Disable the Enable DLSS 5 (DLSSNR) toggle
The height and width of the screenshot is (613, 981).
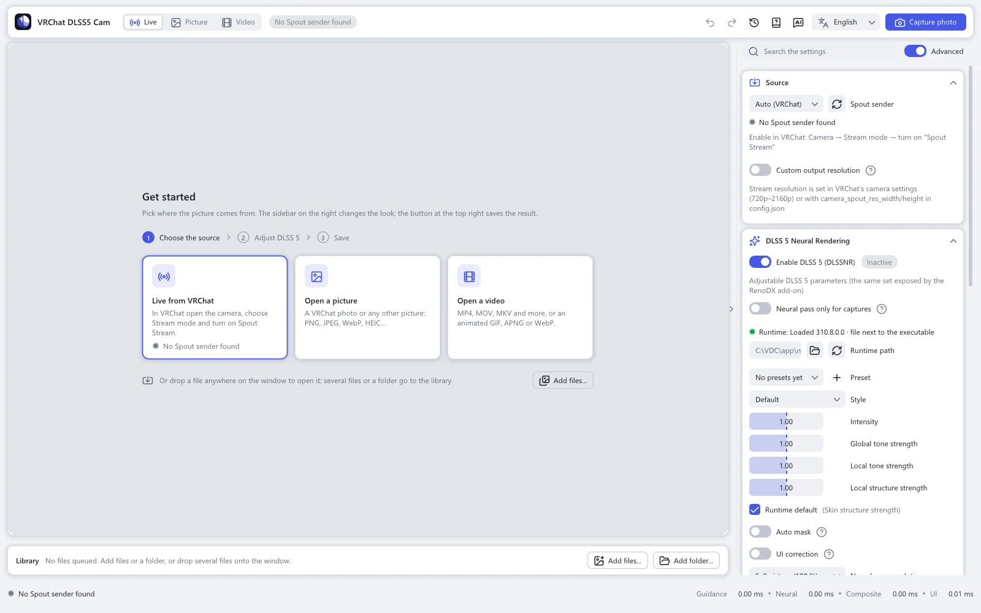pyautogui.click(x=760, y=262)
